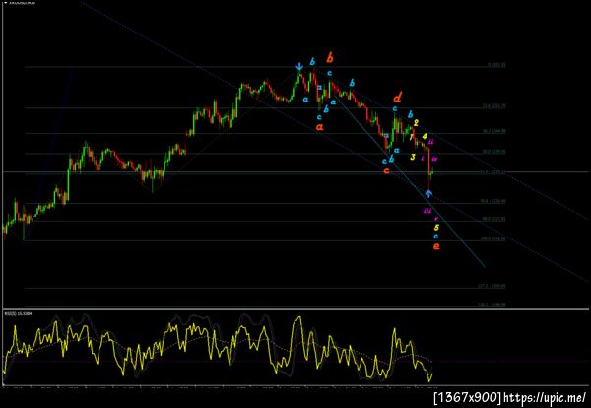Click the RSI indicator label in lower panel
The image size is (591, 408).
click(16, 313)
